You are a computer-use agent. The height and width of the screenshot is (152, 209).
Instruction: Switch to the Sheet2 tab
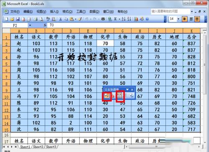(38, 147)
